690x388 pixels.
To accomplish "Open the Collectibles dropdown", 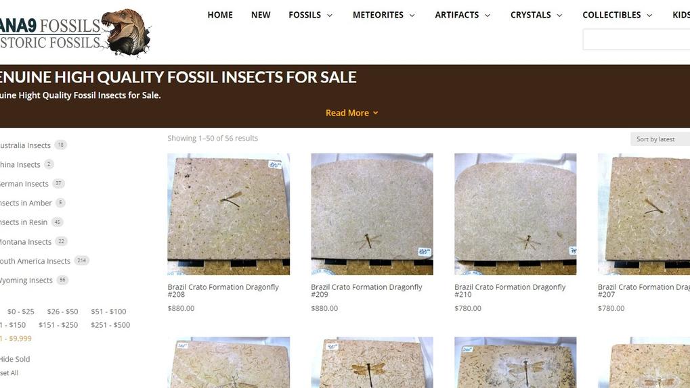I will pyautogui.click(x=617, y=15).
